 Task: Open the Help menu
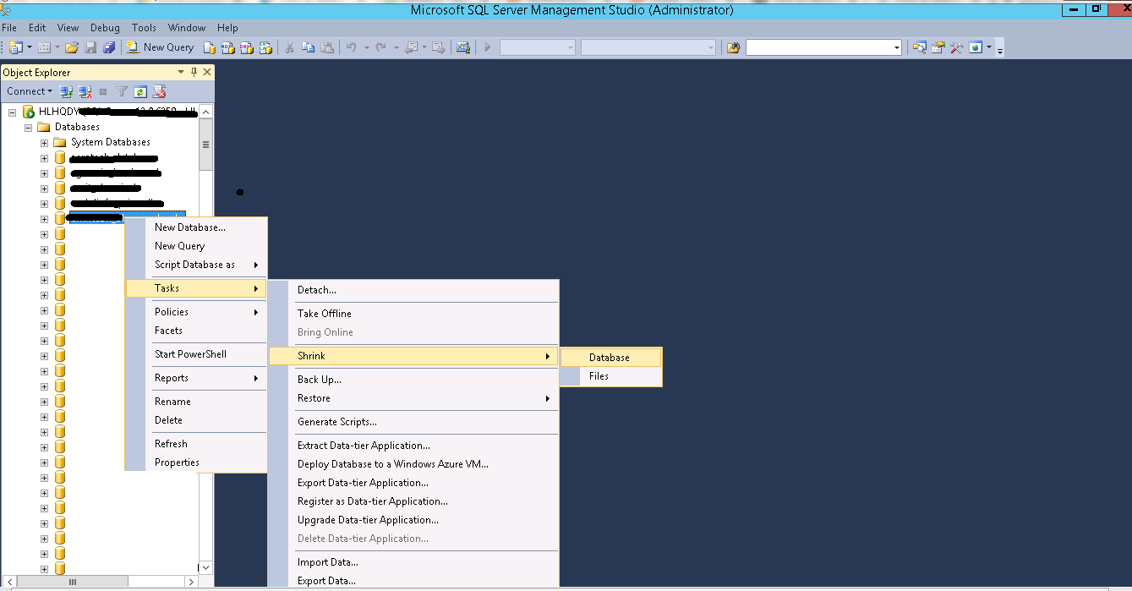pyautogui.click(x=227, y=28)
